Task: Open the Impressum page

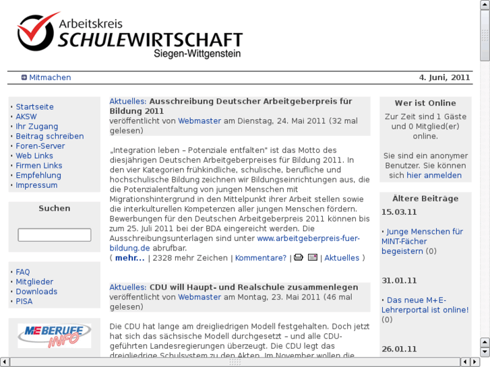Action: (x=36, y=185)
